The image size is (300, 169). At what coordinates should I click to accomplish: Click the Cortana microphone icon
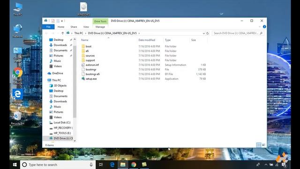91,165
